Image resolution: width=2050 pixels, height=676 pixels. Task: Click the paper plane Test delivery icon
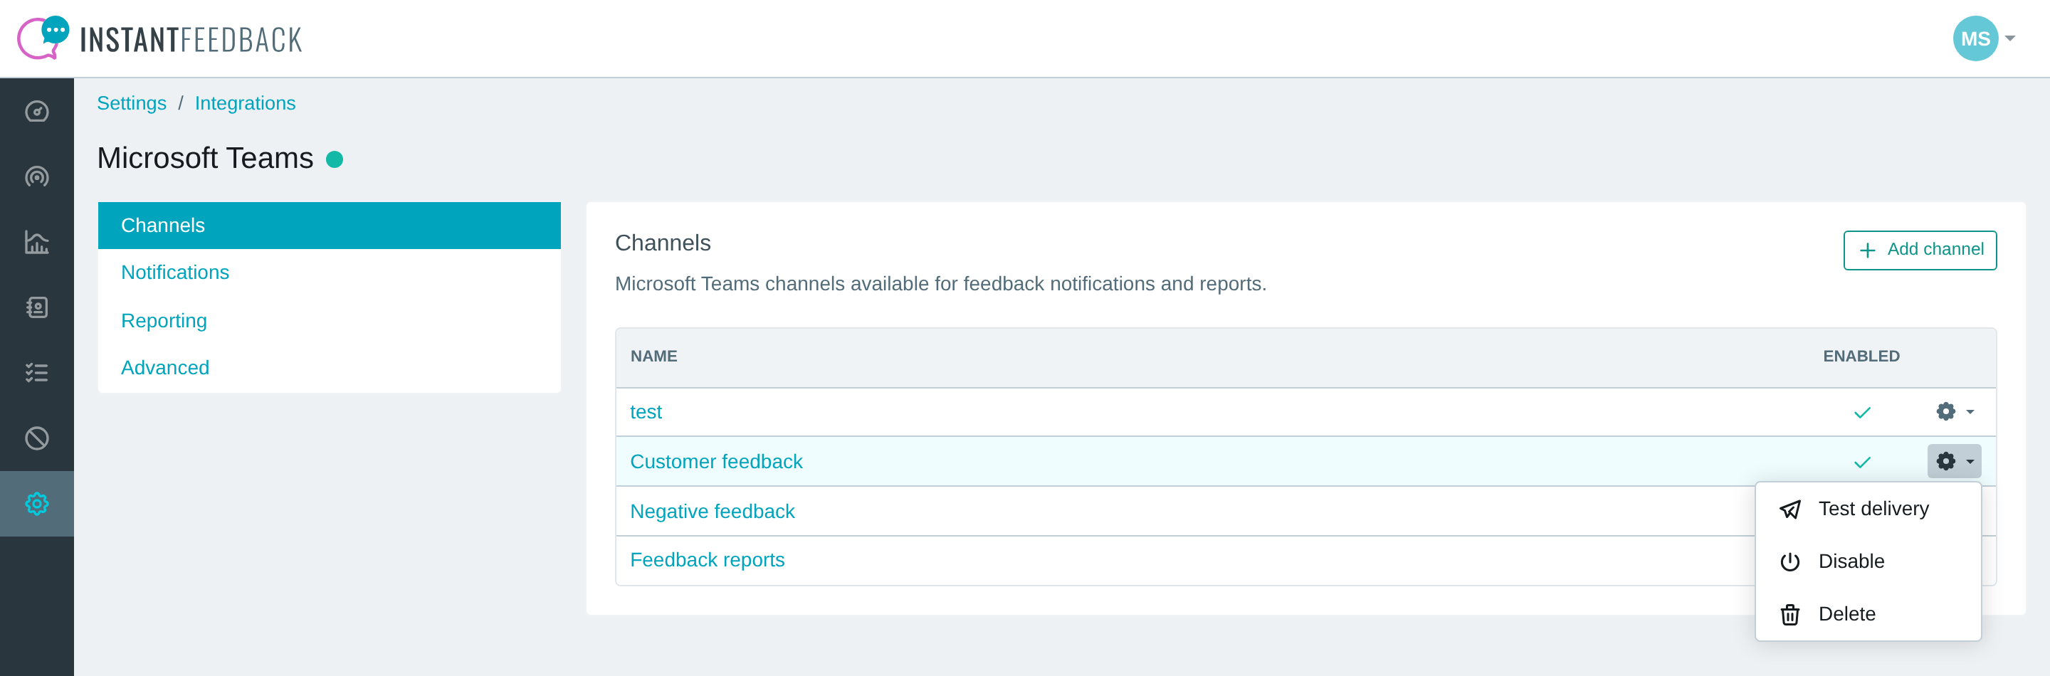(x=1789, y=509)
